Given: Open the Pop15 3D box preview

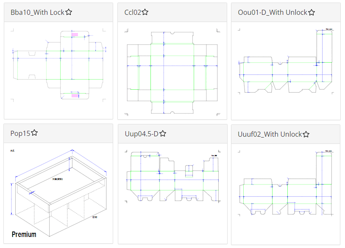Looking at the screenshot, I should 58,193.
